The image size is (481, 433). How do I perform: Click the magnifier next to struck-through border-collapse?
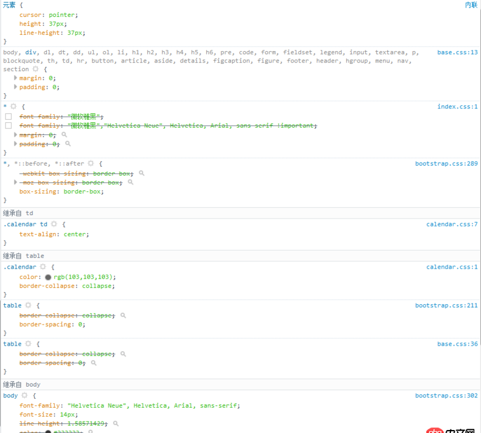124,315
